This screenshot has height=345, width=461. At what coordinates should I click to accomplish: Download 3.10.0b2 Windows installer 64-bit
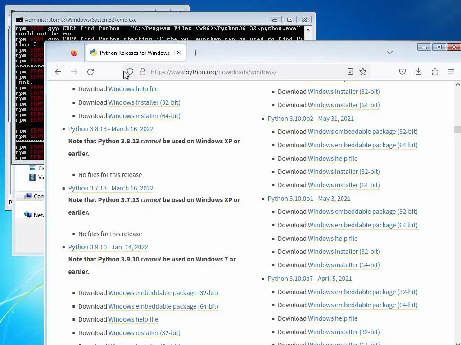point(343,185)
